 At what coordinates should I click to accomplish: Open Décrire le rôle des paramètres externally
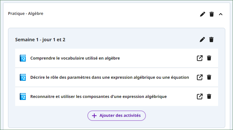tap(200, 77)
